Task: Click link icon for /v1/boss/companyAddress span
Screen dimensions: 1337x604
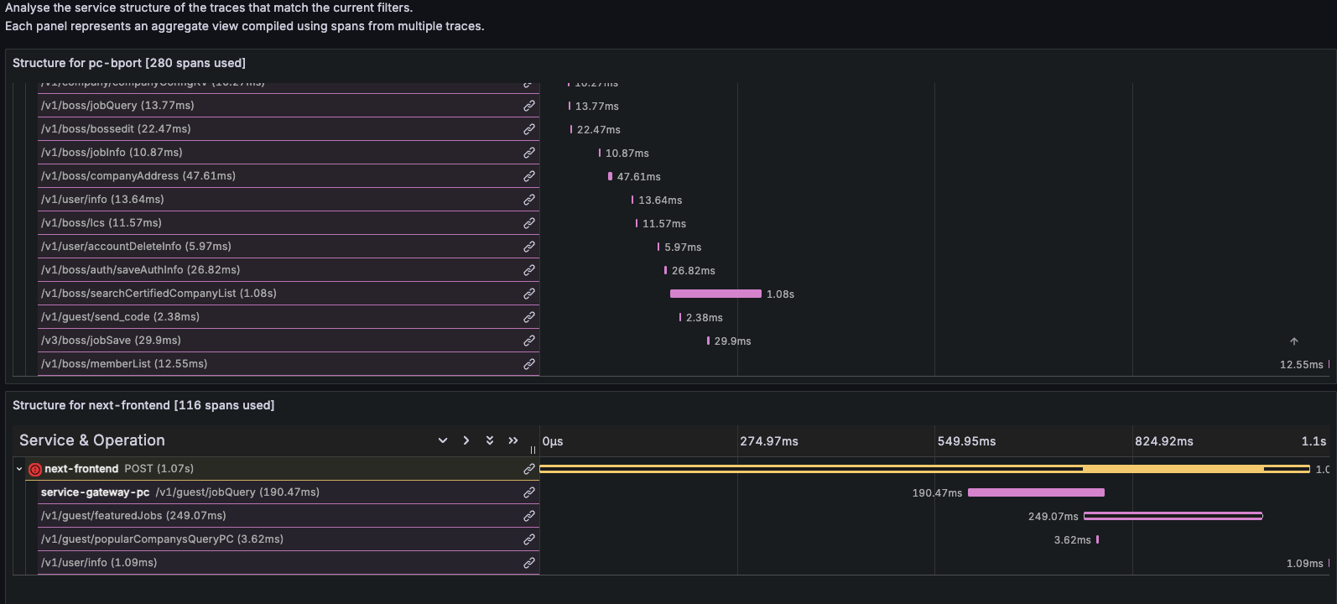Action: point(529,176)
